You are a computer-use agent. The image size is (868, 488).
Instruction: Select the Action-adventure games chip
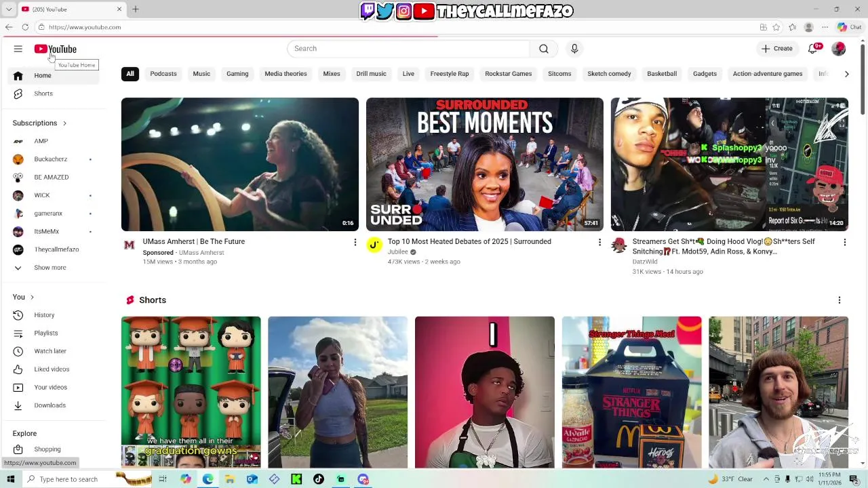[x=768, y=74]
